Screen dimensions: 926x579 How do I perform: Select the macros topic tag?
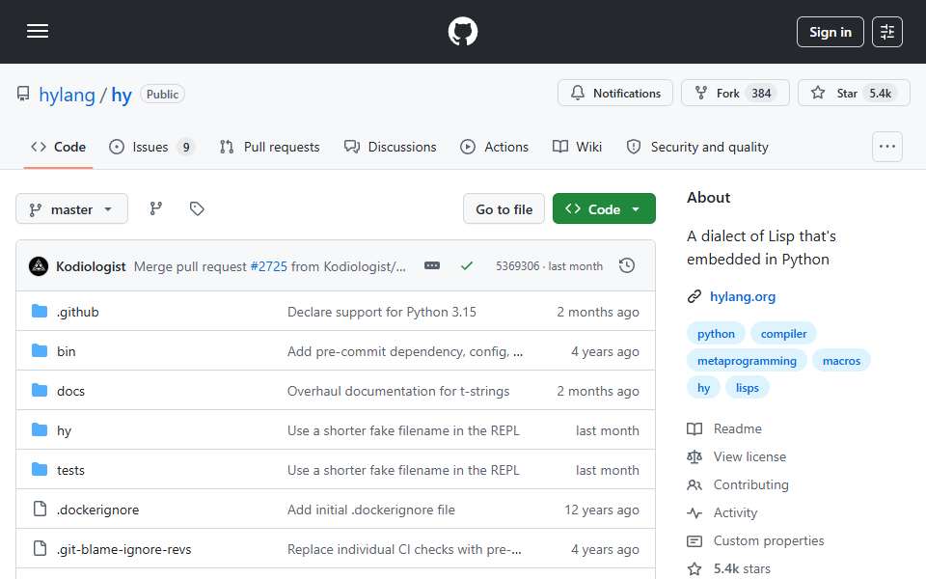coord(841,361)
